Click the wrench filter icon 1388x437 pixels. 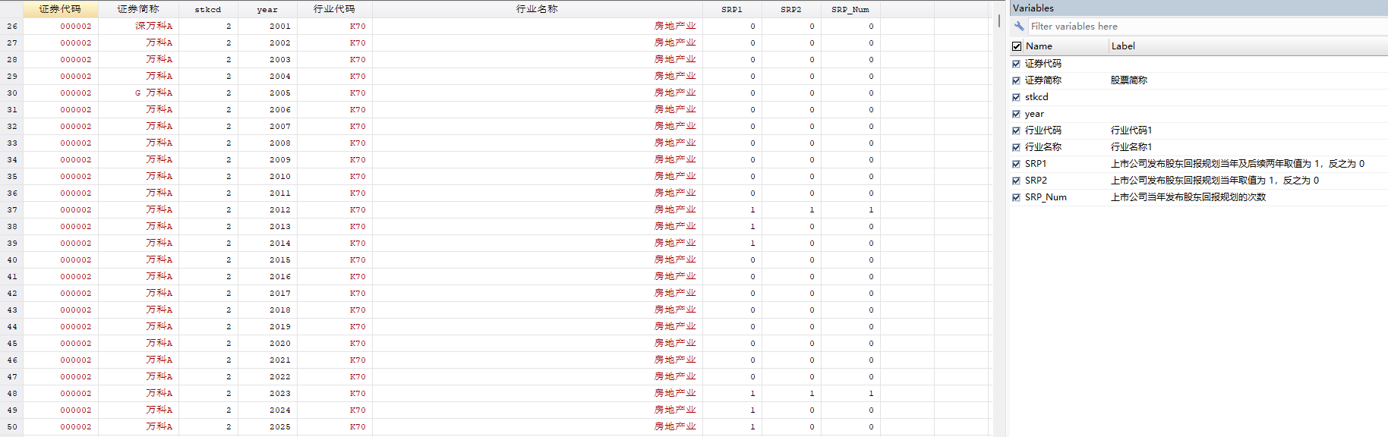(1019, 27)
